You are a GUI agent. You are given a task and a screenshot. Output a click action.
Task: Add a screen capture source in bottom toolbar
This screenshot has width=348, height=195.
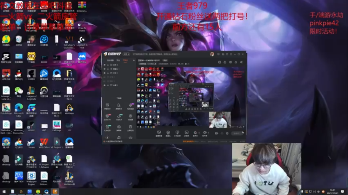[159, 133]
